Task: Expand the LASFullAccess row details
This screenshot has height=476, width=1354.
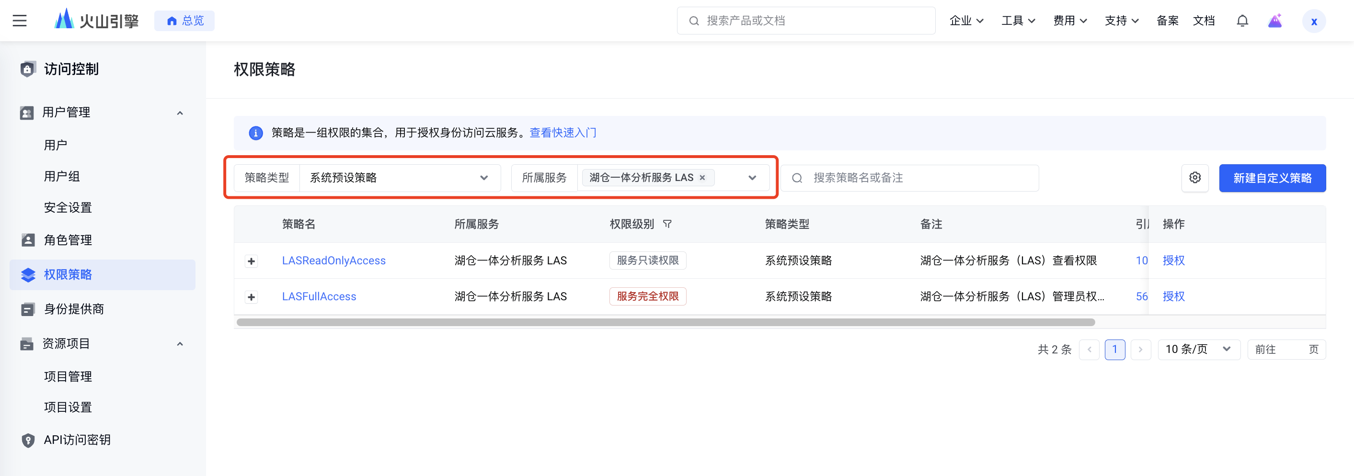Action: point(251,297)
